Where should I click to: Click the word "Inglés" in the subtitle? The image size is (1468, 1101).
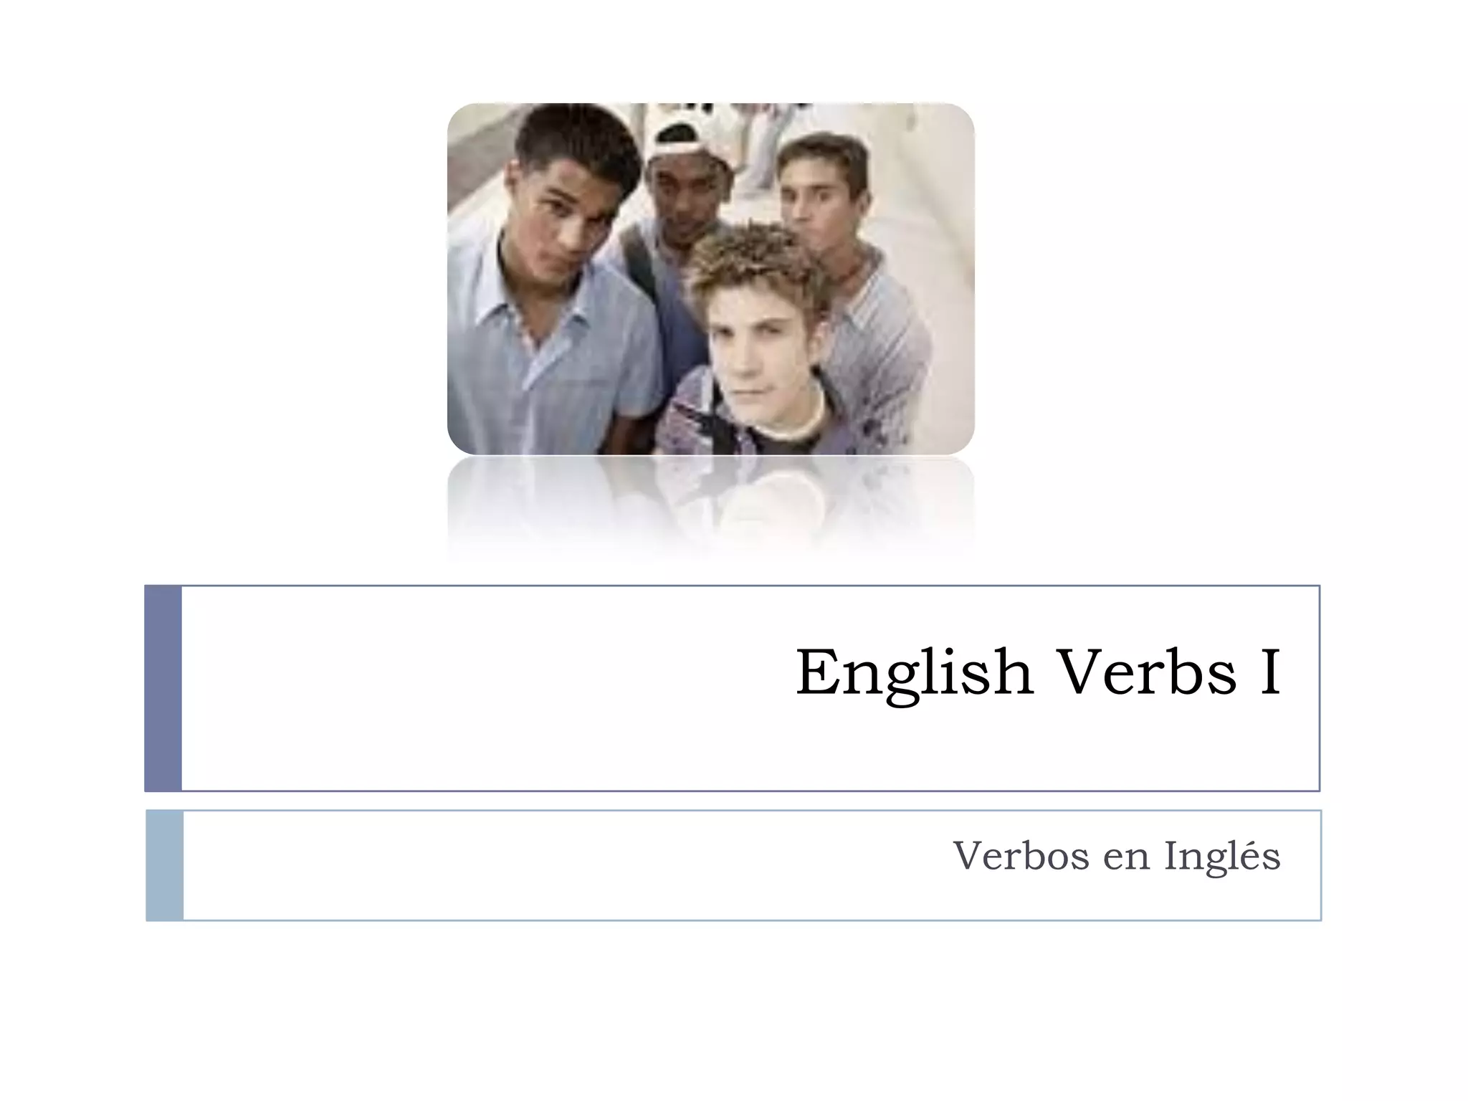1222,856
